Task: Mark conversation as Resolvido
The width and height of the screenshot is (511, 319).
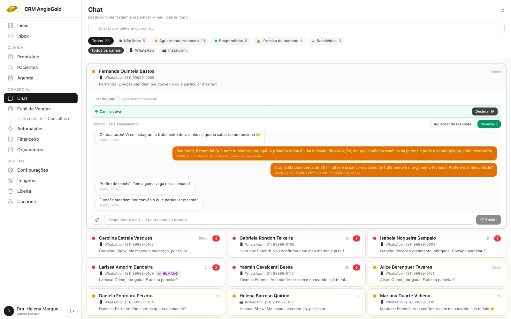Action: point(489,124)
